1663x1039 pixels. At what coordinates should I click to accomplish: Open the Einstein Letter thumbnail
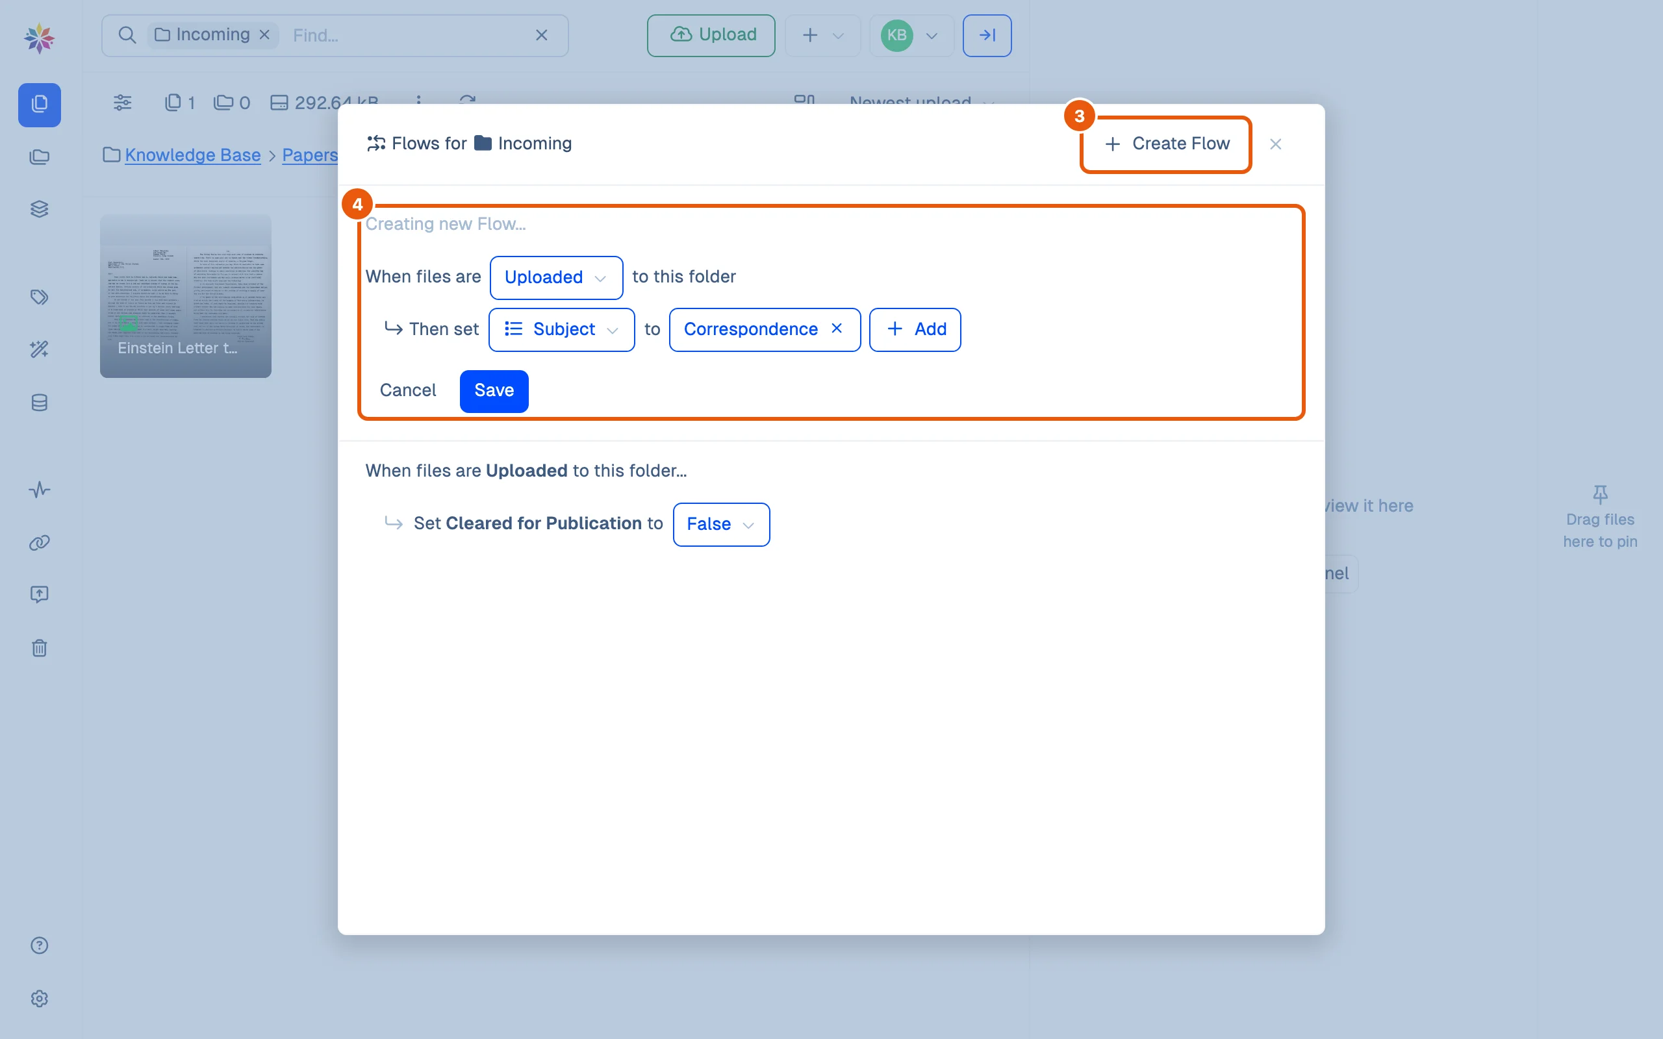click(186, 296)
